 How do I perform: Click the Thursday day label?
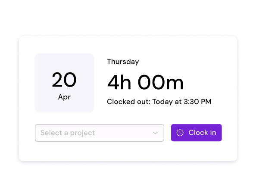point(123,62)
